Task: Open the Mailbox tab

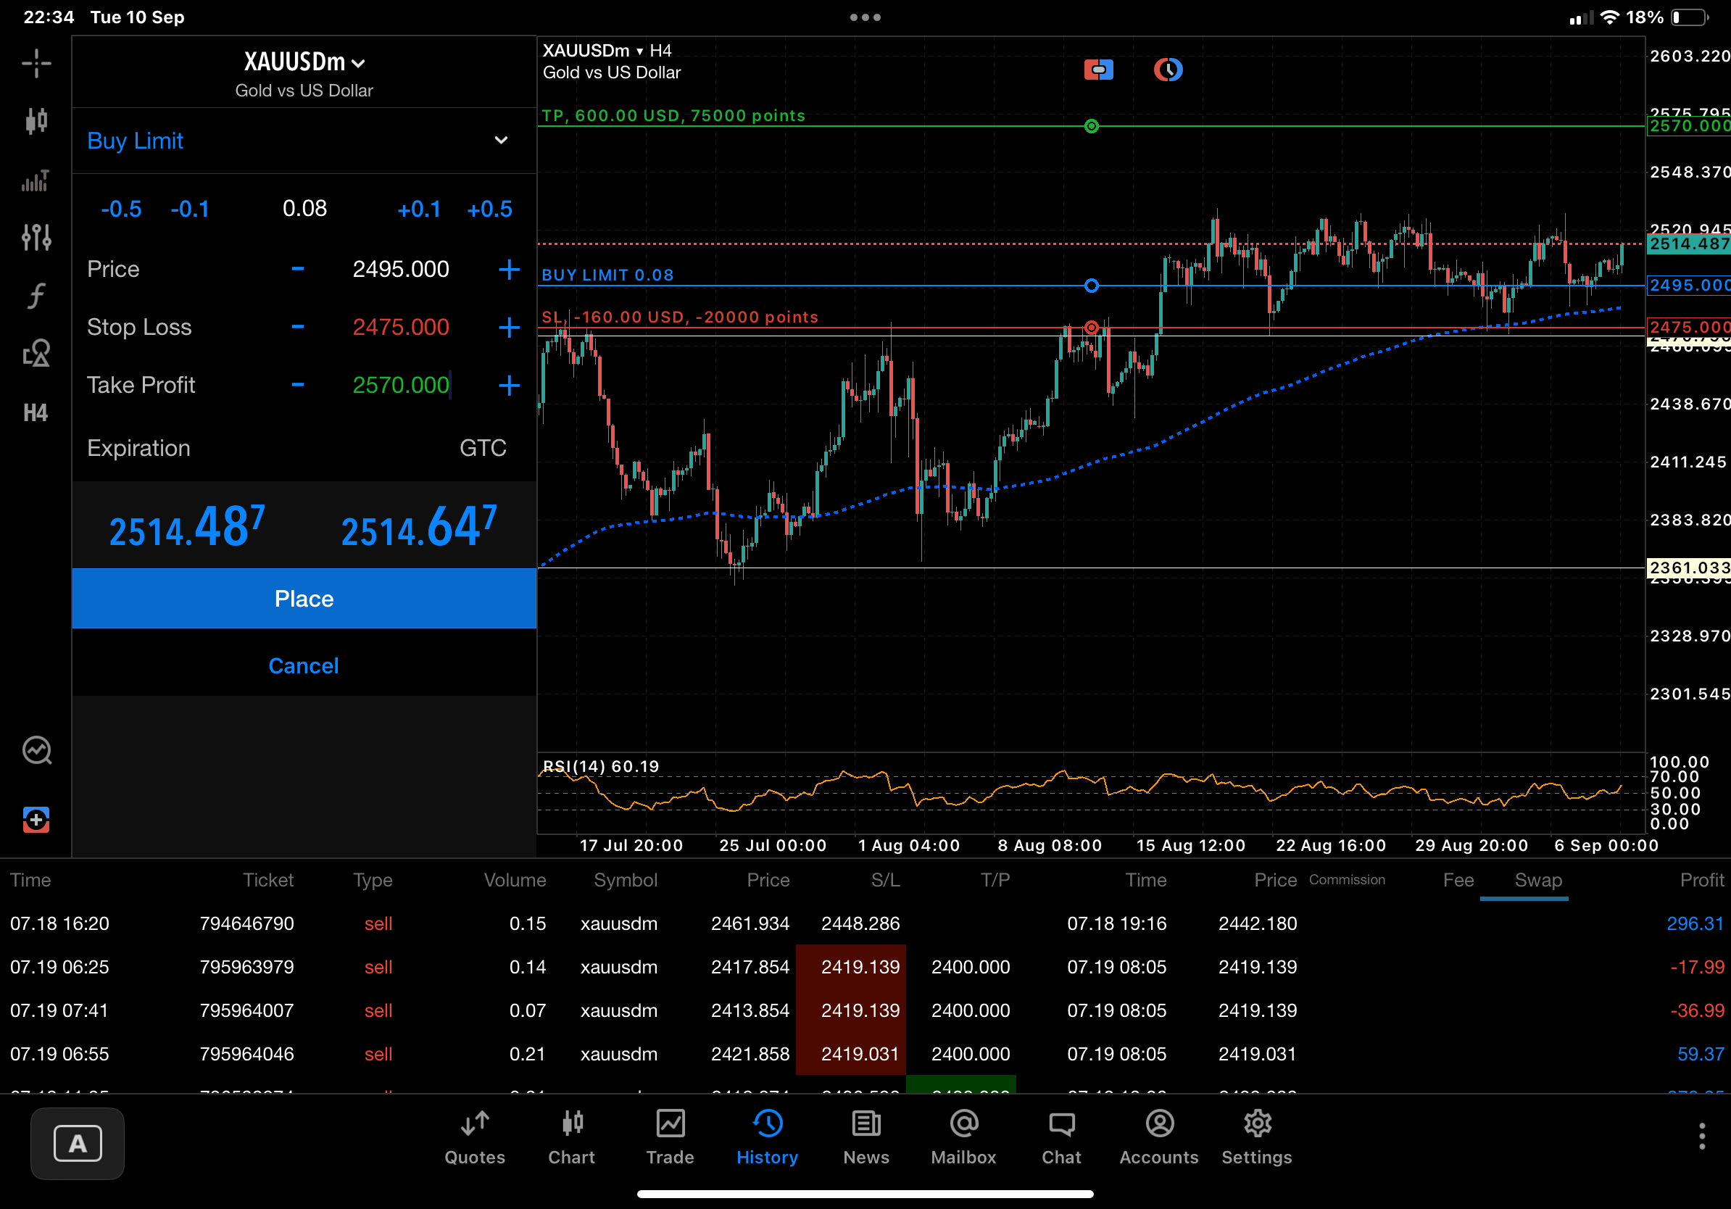Action: (x=963, y=1138)
